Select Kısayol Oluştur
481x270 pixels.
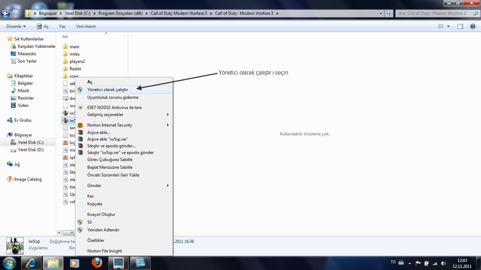point(101,214)
